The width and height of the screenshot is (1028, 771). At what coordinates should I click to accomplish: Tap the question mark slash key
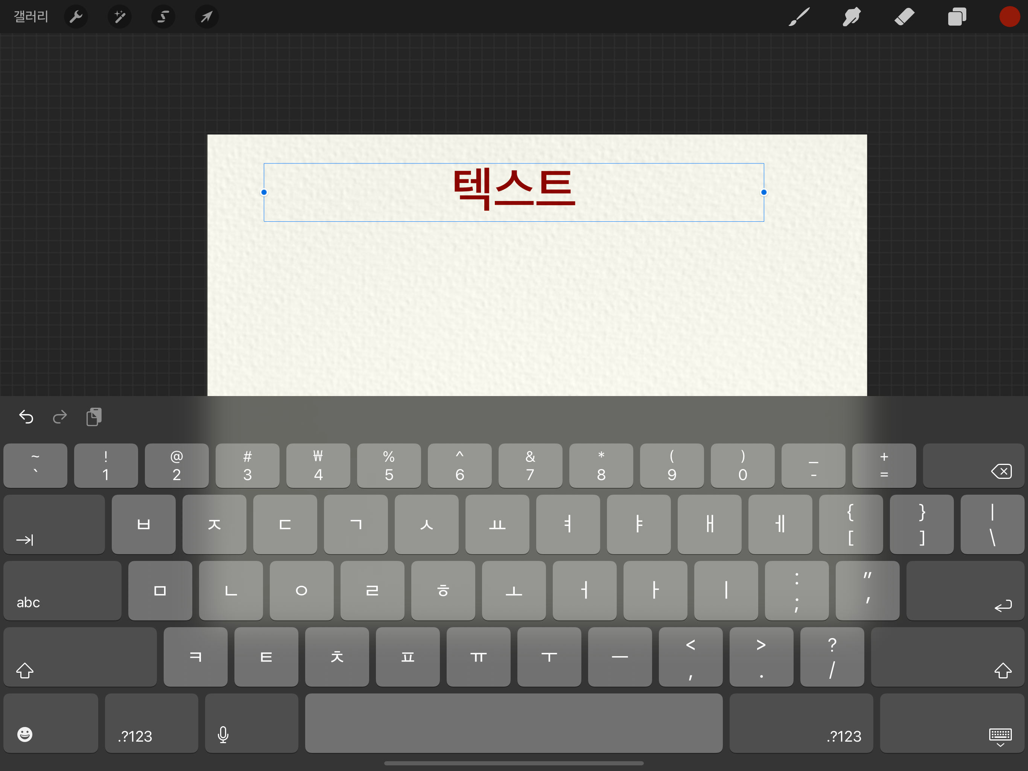point(832,657)
